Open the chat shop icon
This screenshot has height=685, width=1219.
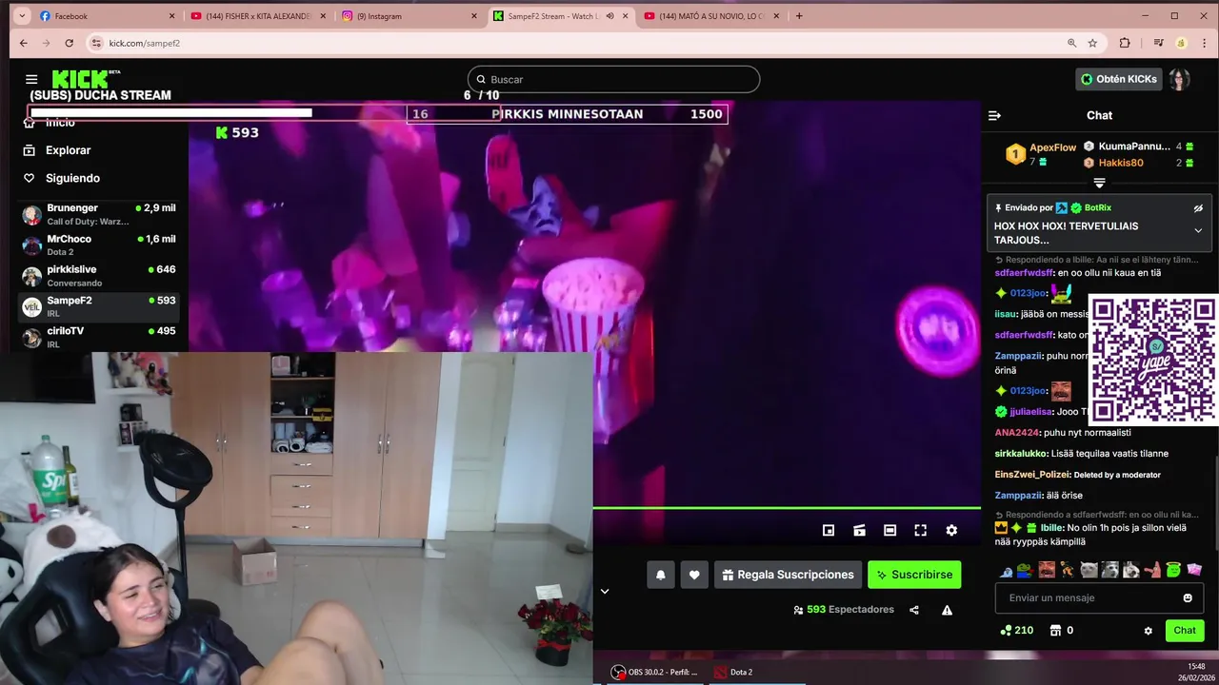tap(1055, 630)
